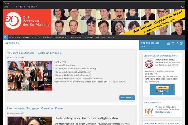Click the Mitgliedschaft heading

pos(152,103)
